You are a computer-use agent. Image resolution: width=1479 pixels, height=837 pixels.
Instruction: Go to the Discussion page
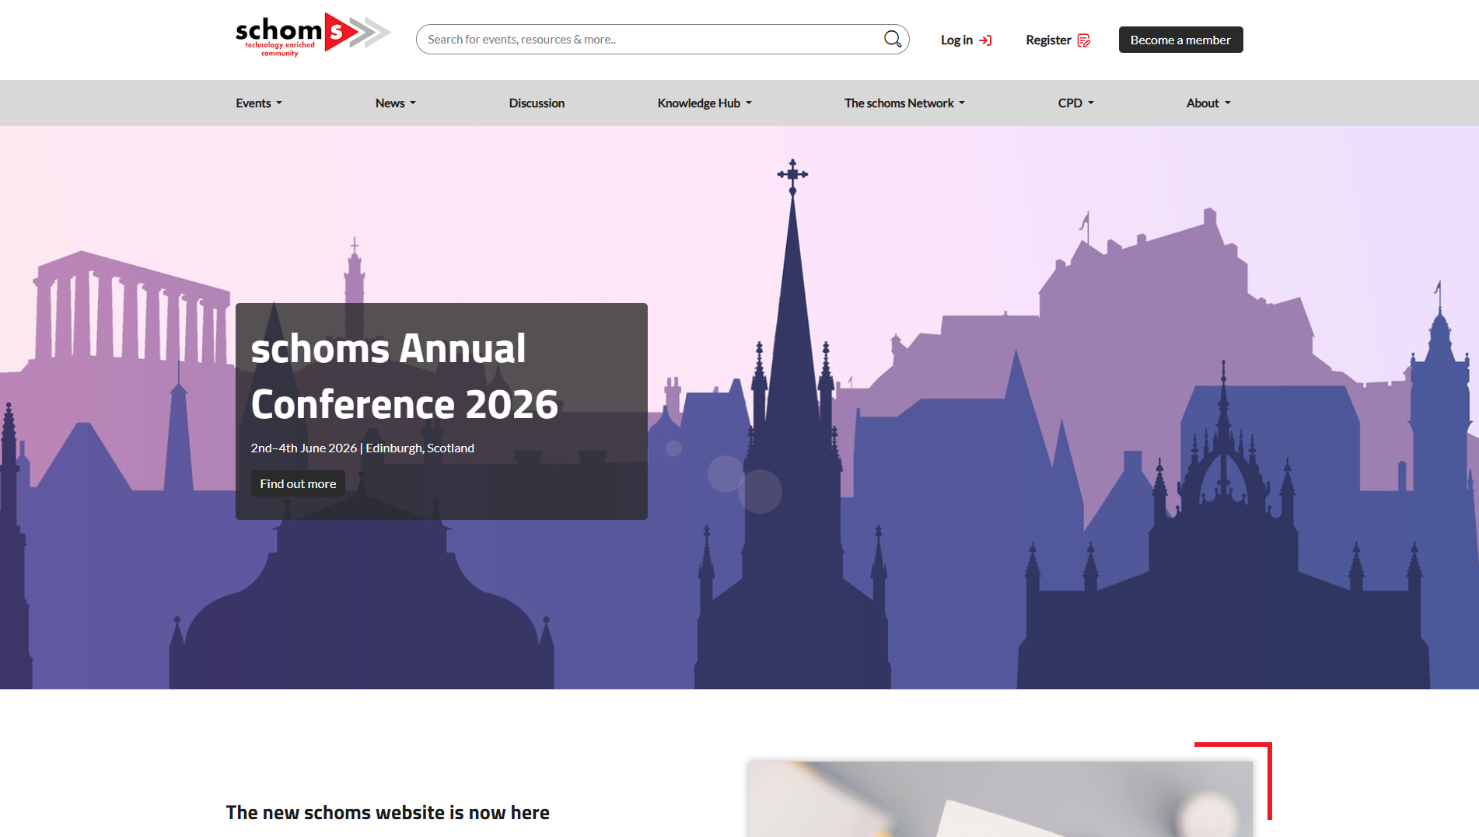click(x=537, y=103)
